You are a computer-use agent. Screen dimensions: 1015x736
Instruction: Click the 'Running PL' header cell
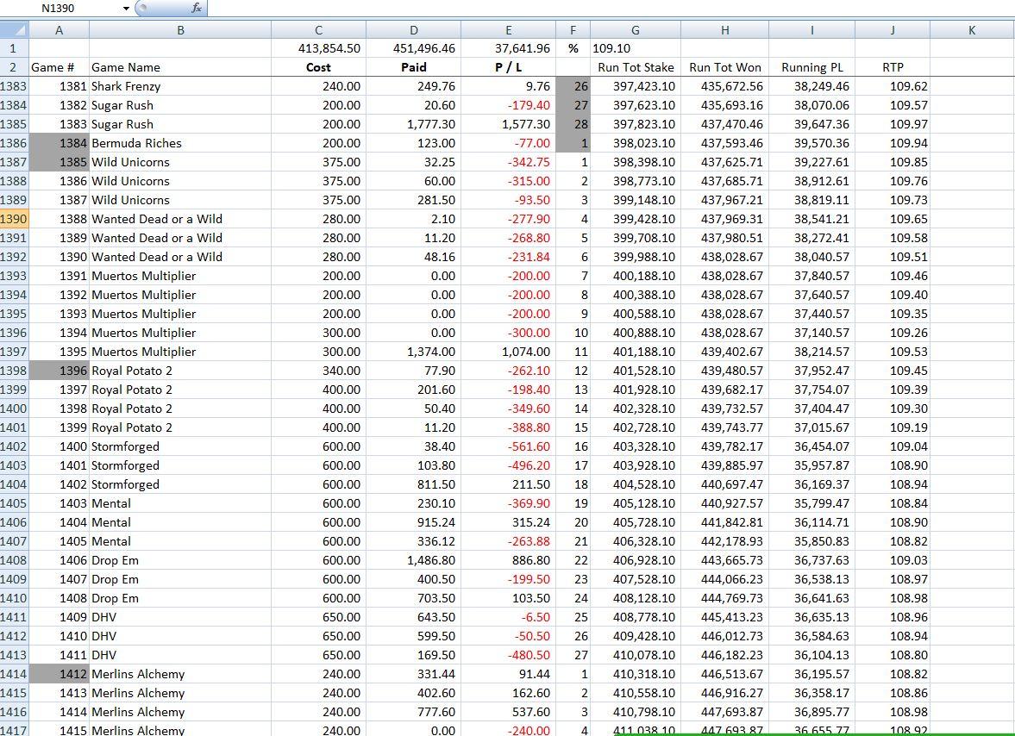tap(811, 67)
